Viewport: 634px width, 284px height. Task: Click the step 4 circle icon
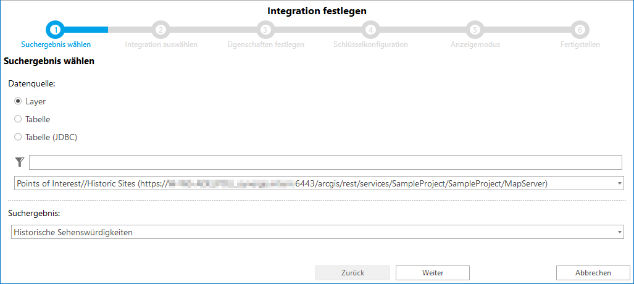click(x=370, y=29)
